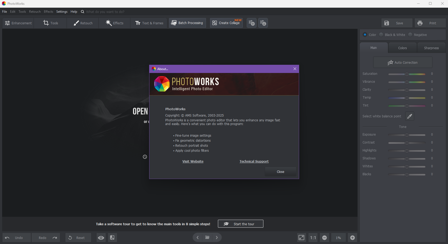Click the clock icon on the canvas
448x244 pixels.
(145, 157)
